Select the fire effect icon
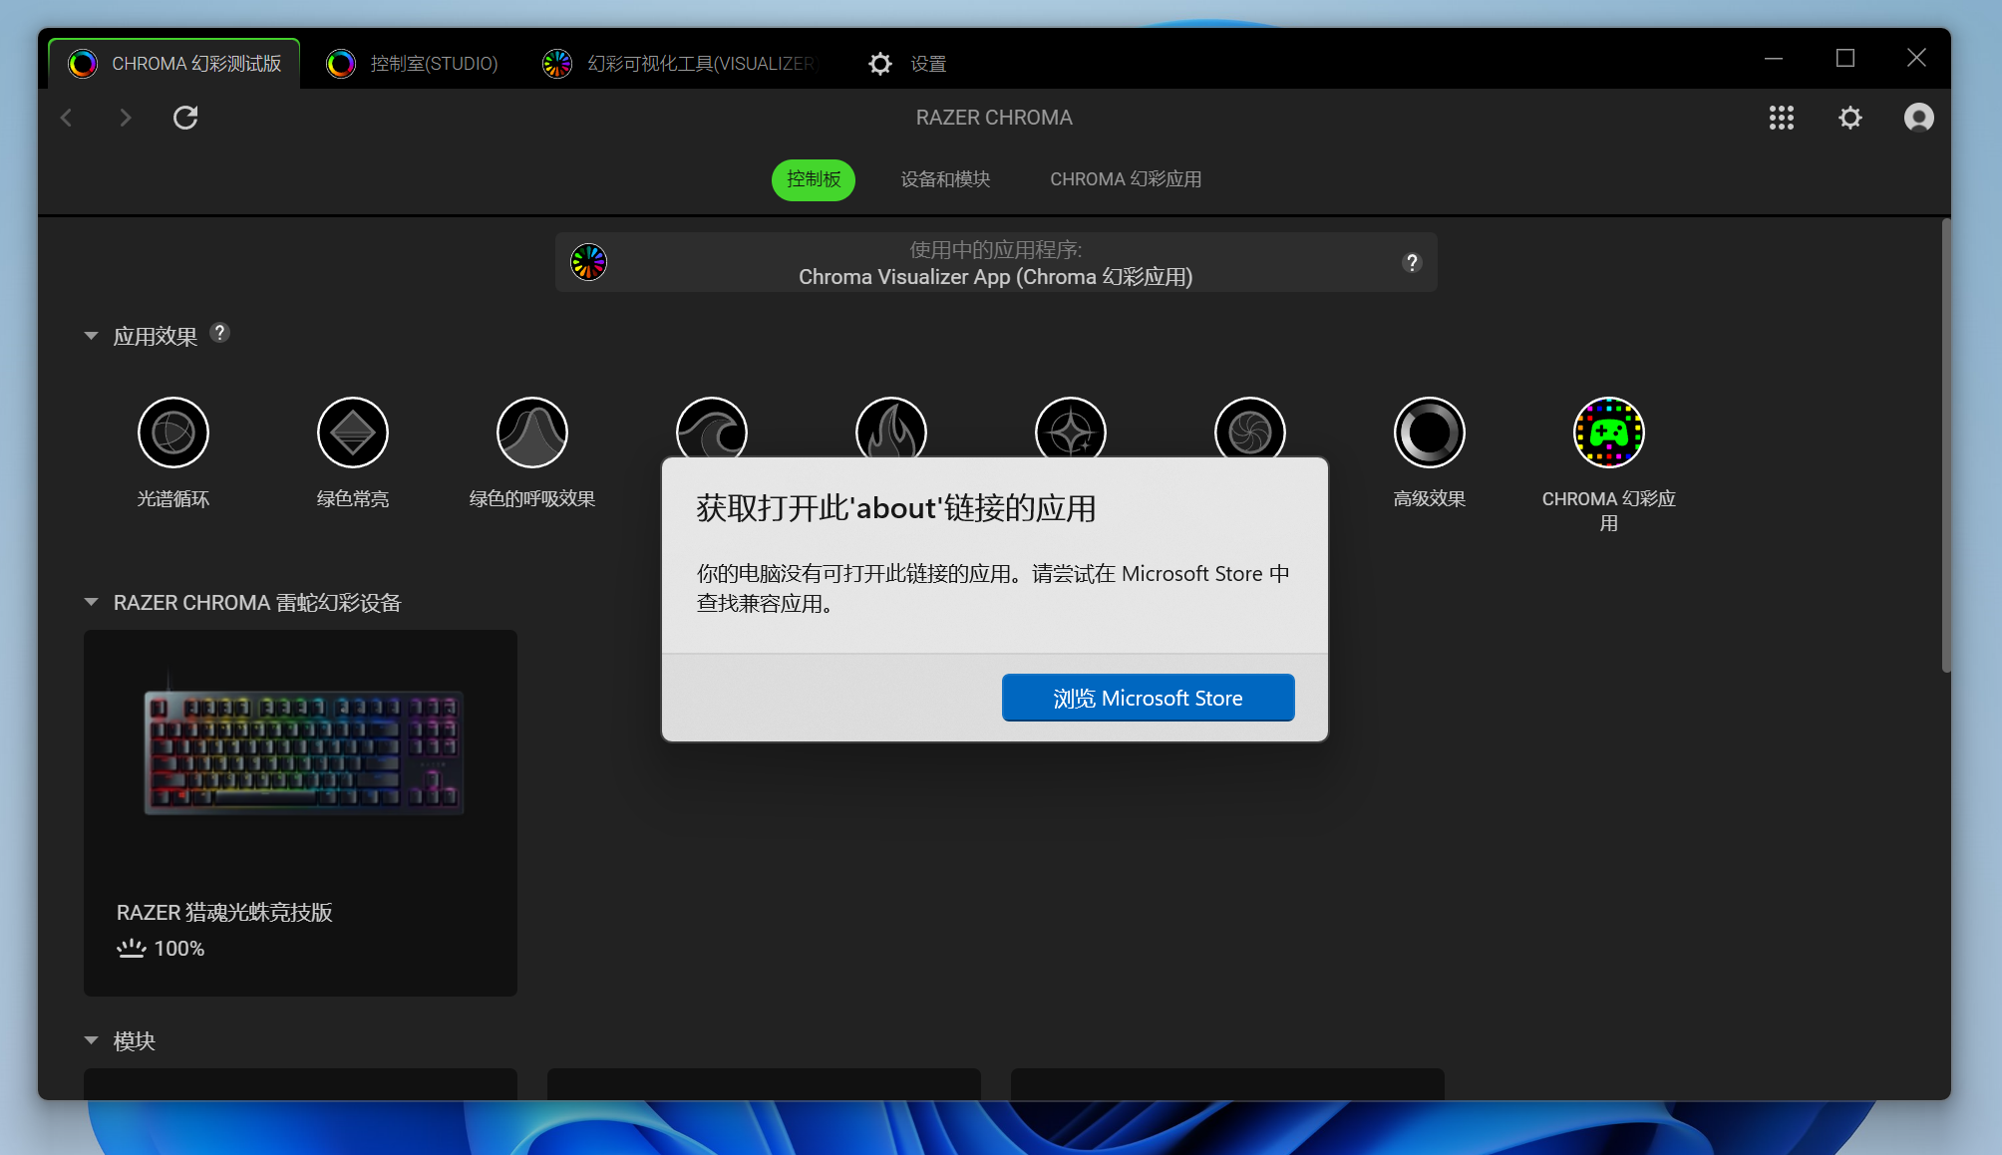The height and width of the screenshot is (1155, 2002). point(890,427)
